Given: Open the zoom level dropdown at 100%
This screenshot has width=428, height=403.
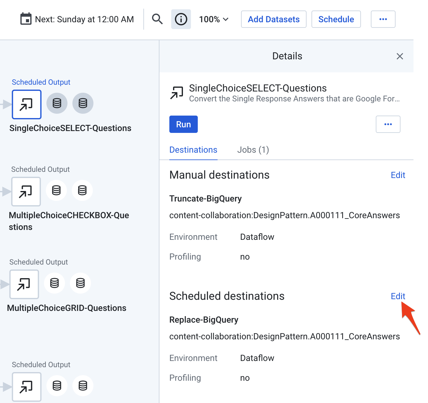Looking at the screenshot, I should (x=214, y=19).
